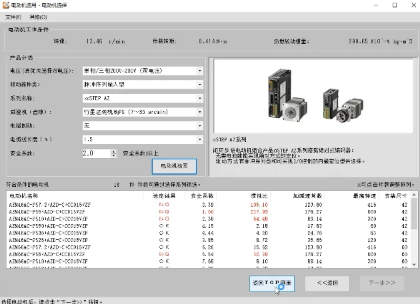This screenshot has height=304, width=420.
Task: Select motor row AZM46AC-PS50+AZD-C+CC015VZF
Action: 209,226
